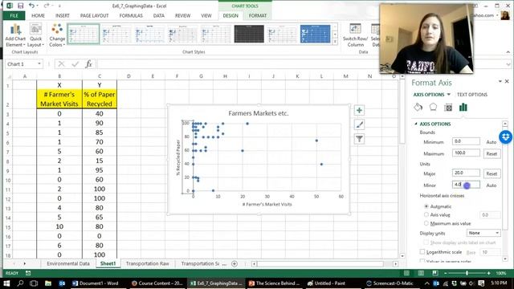Image resolution: width=514 pixels, height=289 pixels.
Task: Click the Chart Styles paintbrush button
Action: tap(359, 124)
